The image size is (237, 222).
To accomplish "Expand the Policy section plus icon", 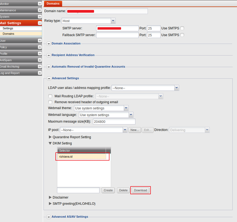I will point(40,47).
